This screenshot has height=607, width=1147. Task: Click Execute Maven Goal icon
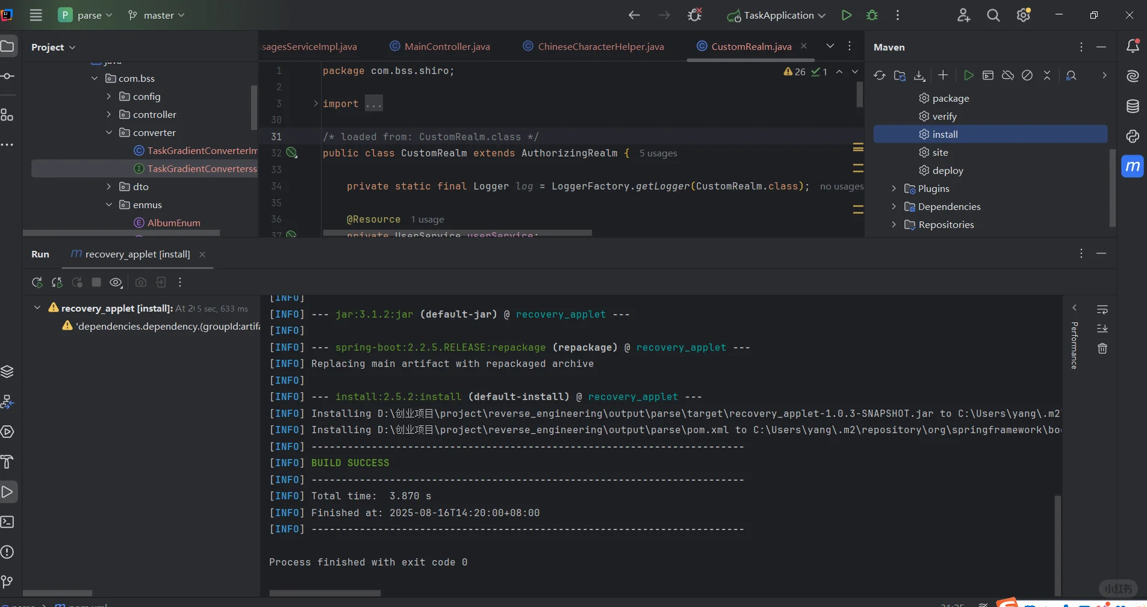tap(988, 75)
